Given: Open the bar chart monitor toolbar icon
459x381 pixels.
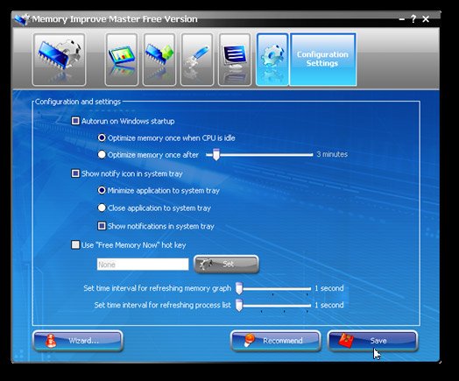Looking at the screenshot, I should click(x=122, y=60).
